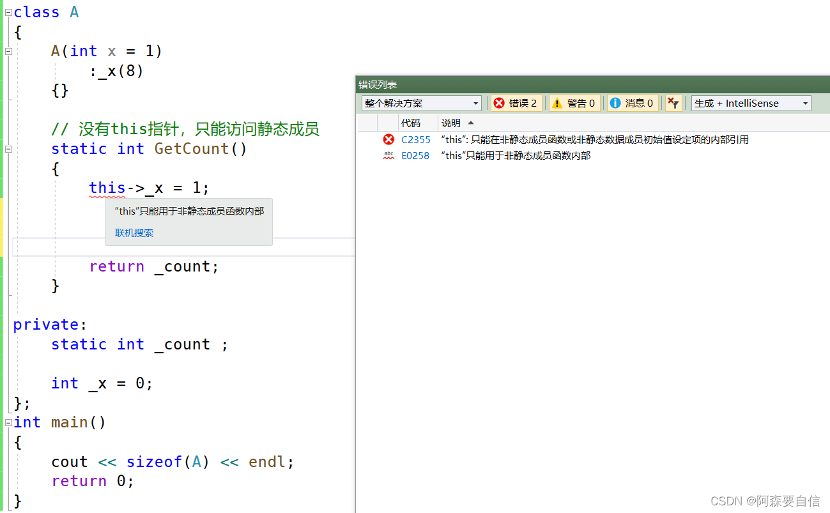Sort by the 说明 column header
This screenshot has height=513, width=830.
tap(451, 123)
